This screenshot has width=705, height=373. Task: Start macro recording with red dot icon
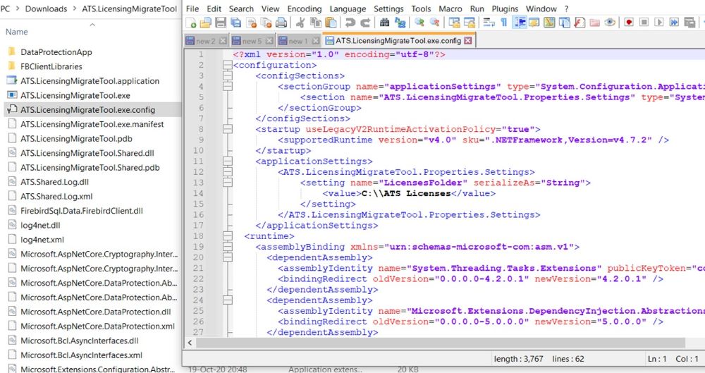628,23
